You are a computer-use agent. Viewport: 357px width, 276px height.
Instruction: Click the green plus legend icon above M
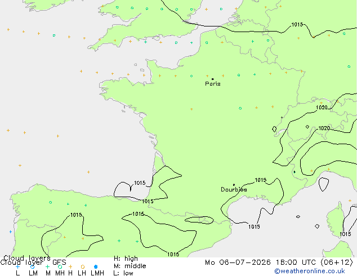click(47, 266)
